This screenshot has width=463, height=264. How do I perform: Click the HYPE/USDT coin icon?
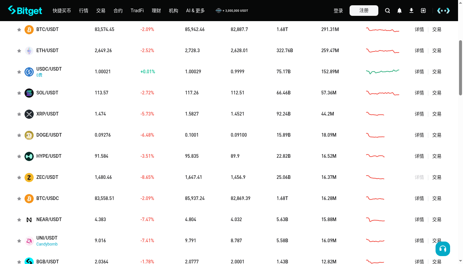click(29, 156)
